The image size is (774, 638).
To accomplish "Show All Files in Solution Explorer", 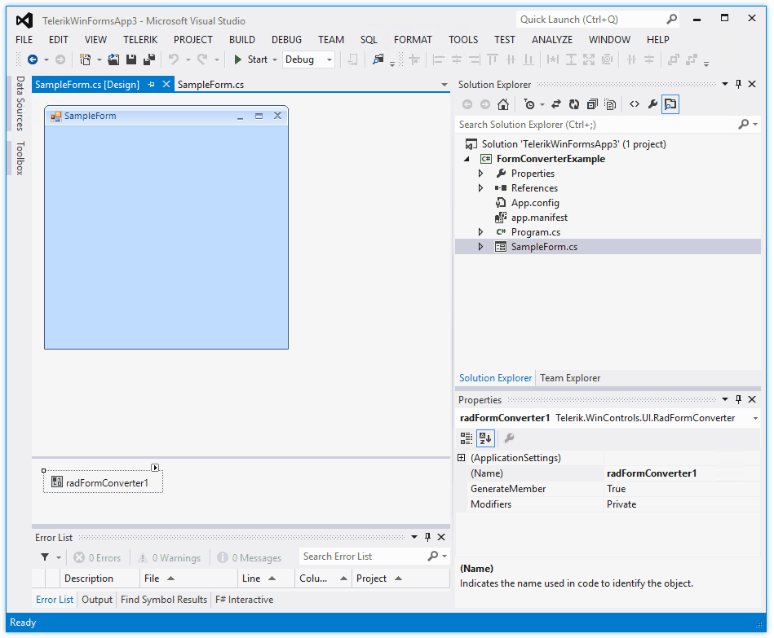I will click(610, 103).
